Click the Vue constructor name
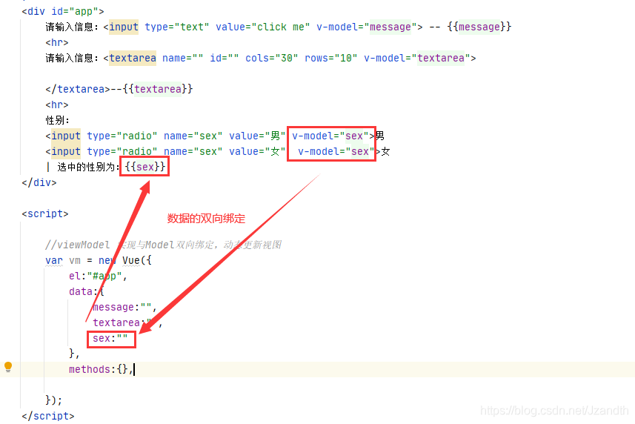Image resolution: width=635 pixels, height=424 pixels. 131,260
